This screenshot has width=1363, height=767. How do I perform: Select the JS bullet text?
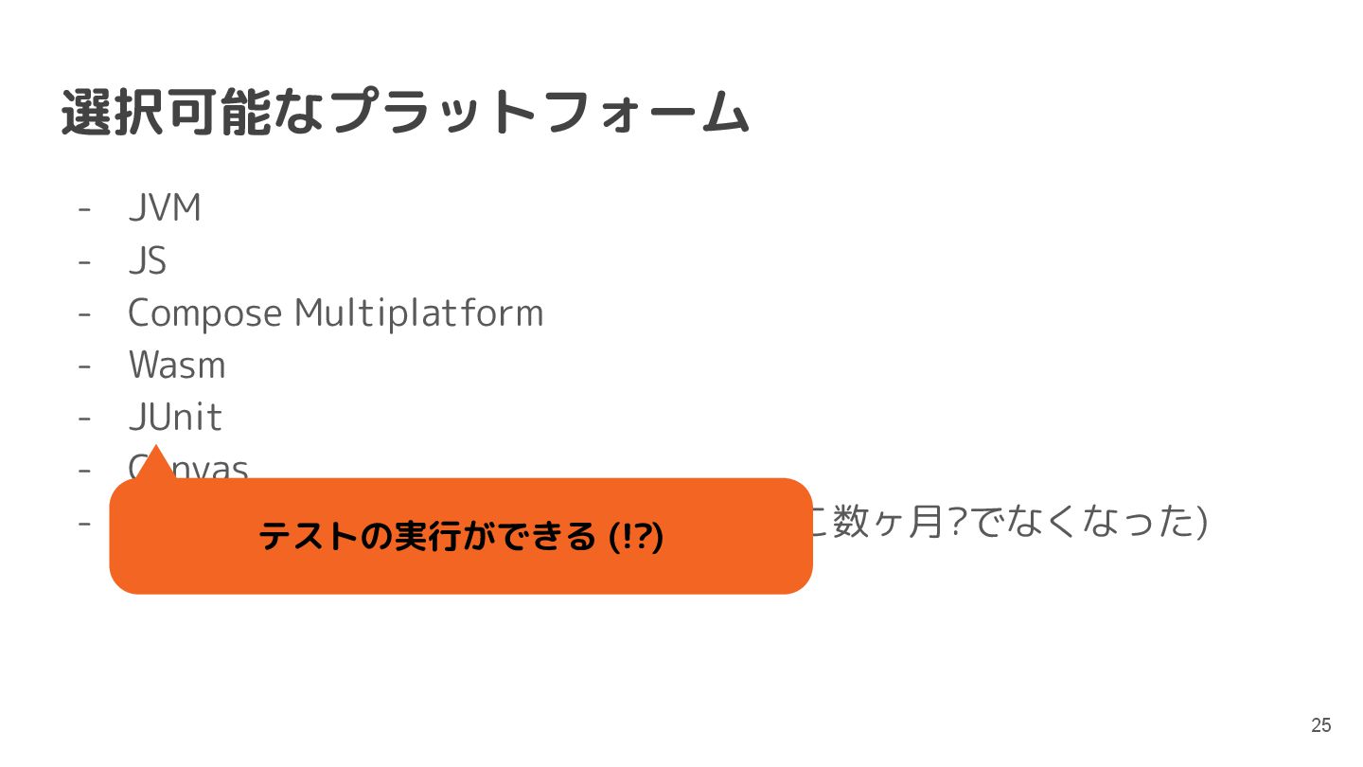pos(148,260)
